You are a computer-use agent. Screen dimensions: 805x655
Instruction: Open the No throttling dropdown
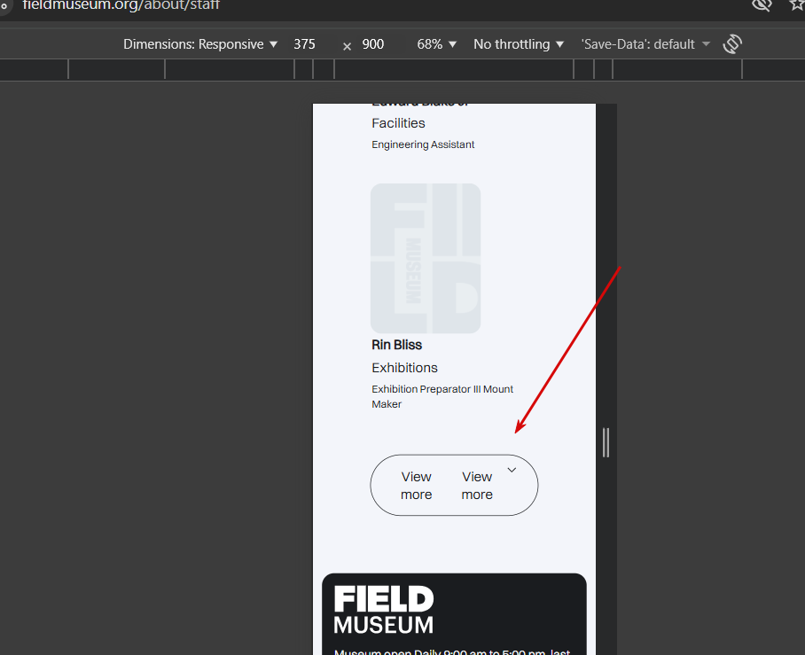click(519, 44)
